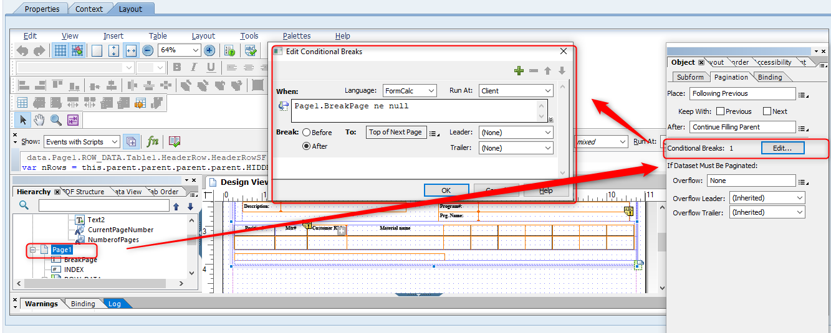Click the Fit Width toolbar icon

(131, 50)
